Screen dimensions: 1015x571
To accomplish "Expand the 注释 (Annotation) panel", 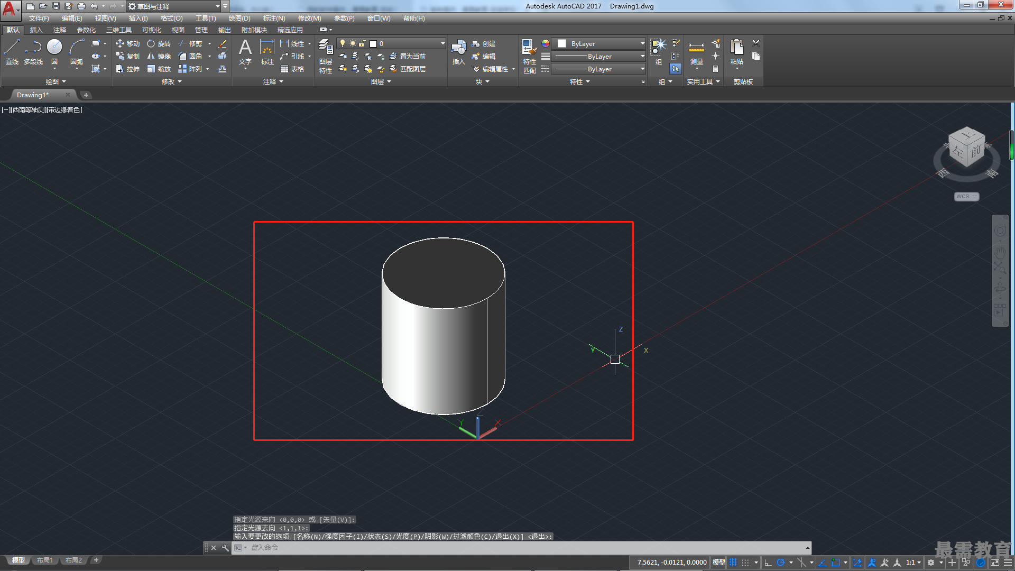I will (273, 81).
